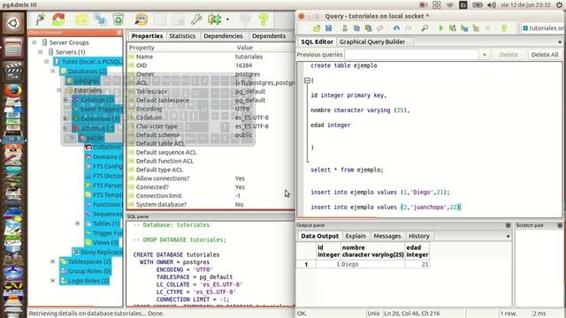
Task: Expand the Tablespaces (2) tree node
Action: [x=53, y=261]
